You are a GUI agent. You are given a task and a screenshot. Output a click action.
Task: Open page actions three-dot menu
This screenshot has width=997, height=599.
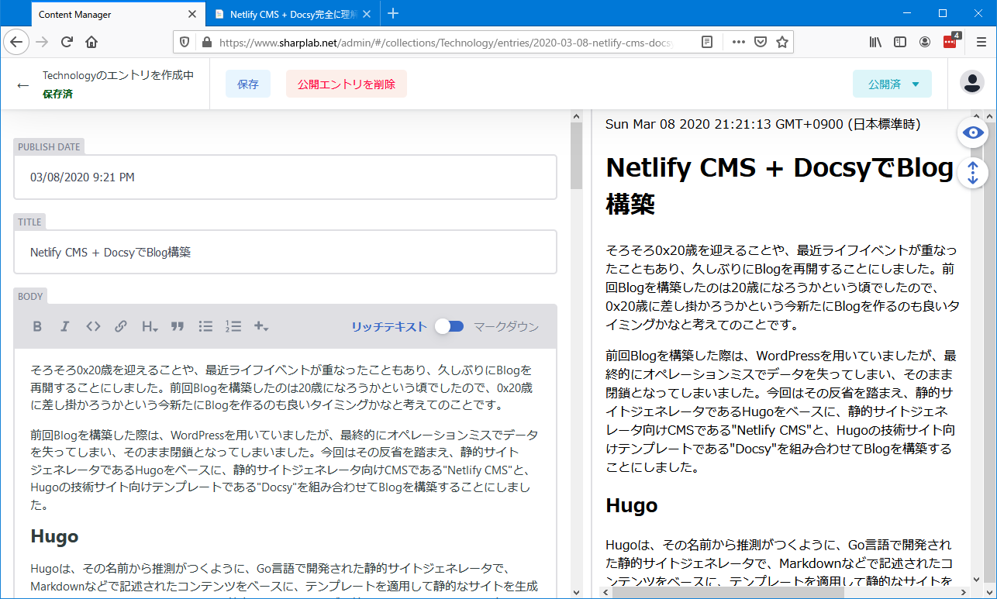coord(738,42)
